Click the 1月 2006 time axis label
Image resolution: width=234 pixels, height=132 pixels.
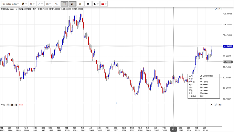[x=116, y=129]
